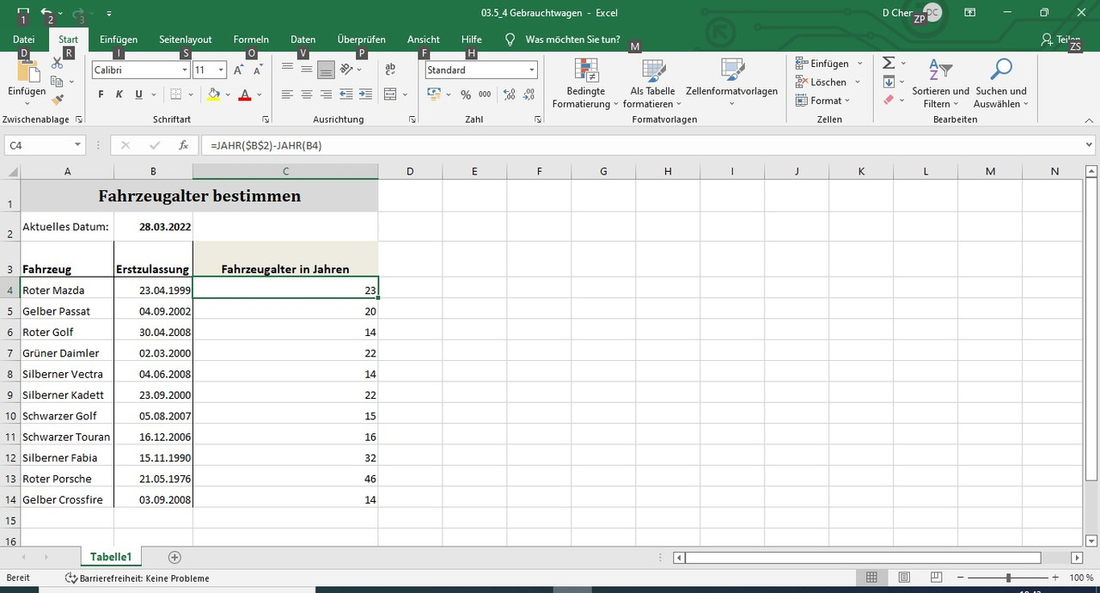Screen dimensions: 1100x593
Task: Click the formula bar checkmark
Action: (x=155, y=145)
